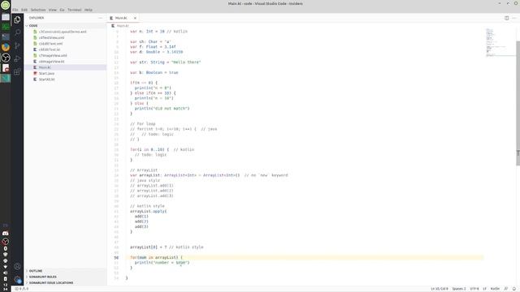
Task: Click the Main.kt file icon in Explorer
Action: 35,67
